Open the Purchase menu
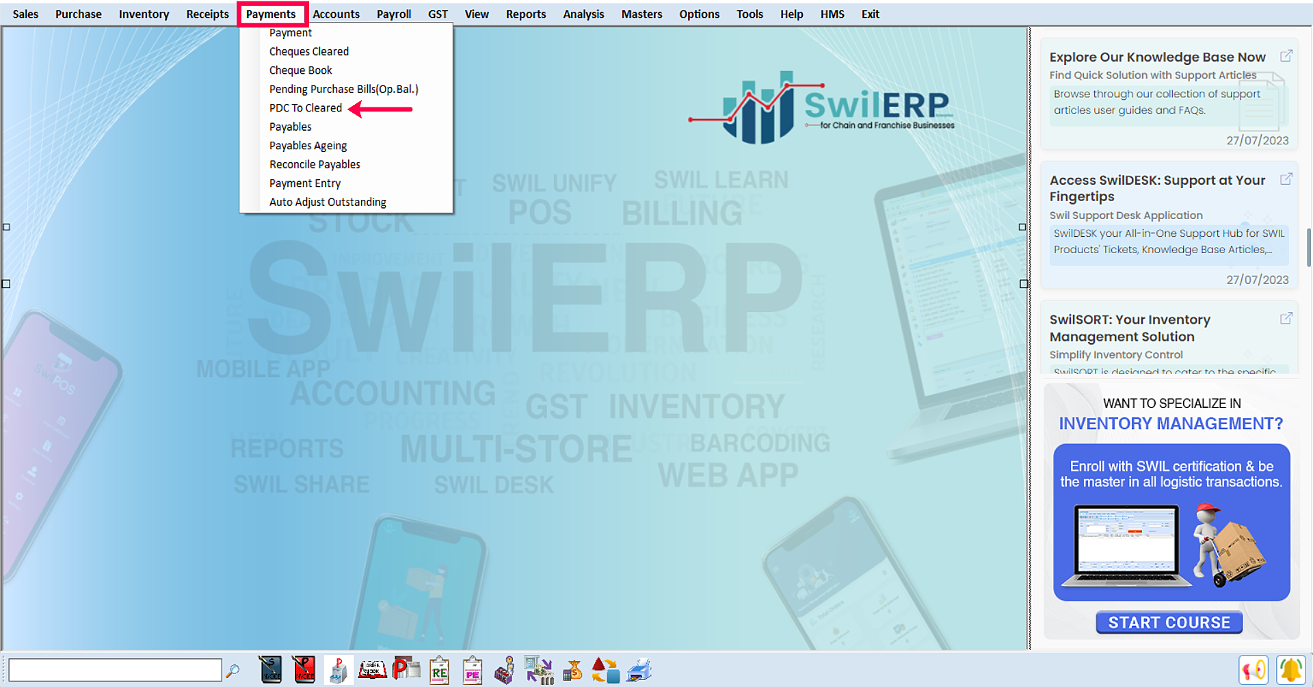Image resolution: width=1313 pixels, height=687 pixels. click(78, 14)
